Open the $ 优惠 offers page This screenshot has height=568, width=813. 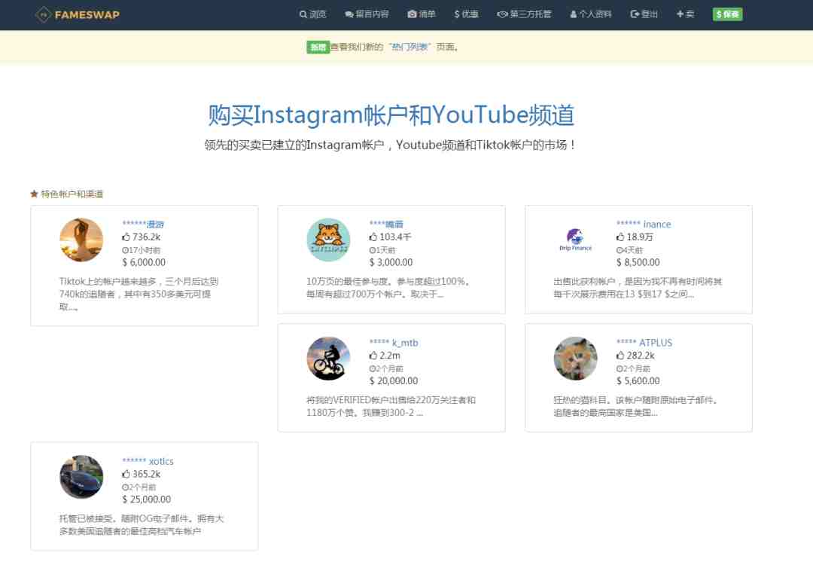(x=466, y=14)
